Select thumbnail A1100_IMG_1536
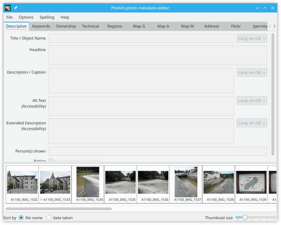Image resolution: width=281 pixels, height=225 pixels. tap(153, 184)
